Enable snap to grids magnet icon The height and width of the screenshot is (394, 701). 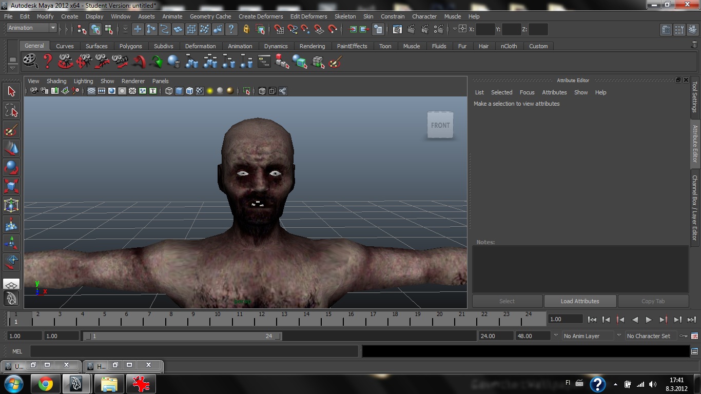279,29
